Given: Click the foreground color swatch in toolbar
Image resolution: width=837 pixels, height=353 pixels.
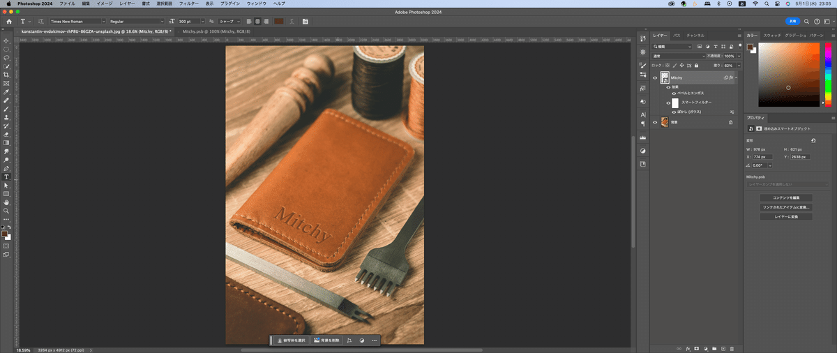Looking at the screenshot, I should [x=6, y=234].
